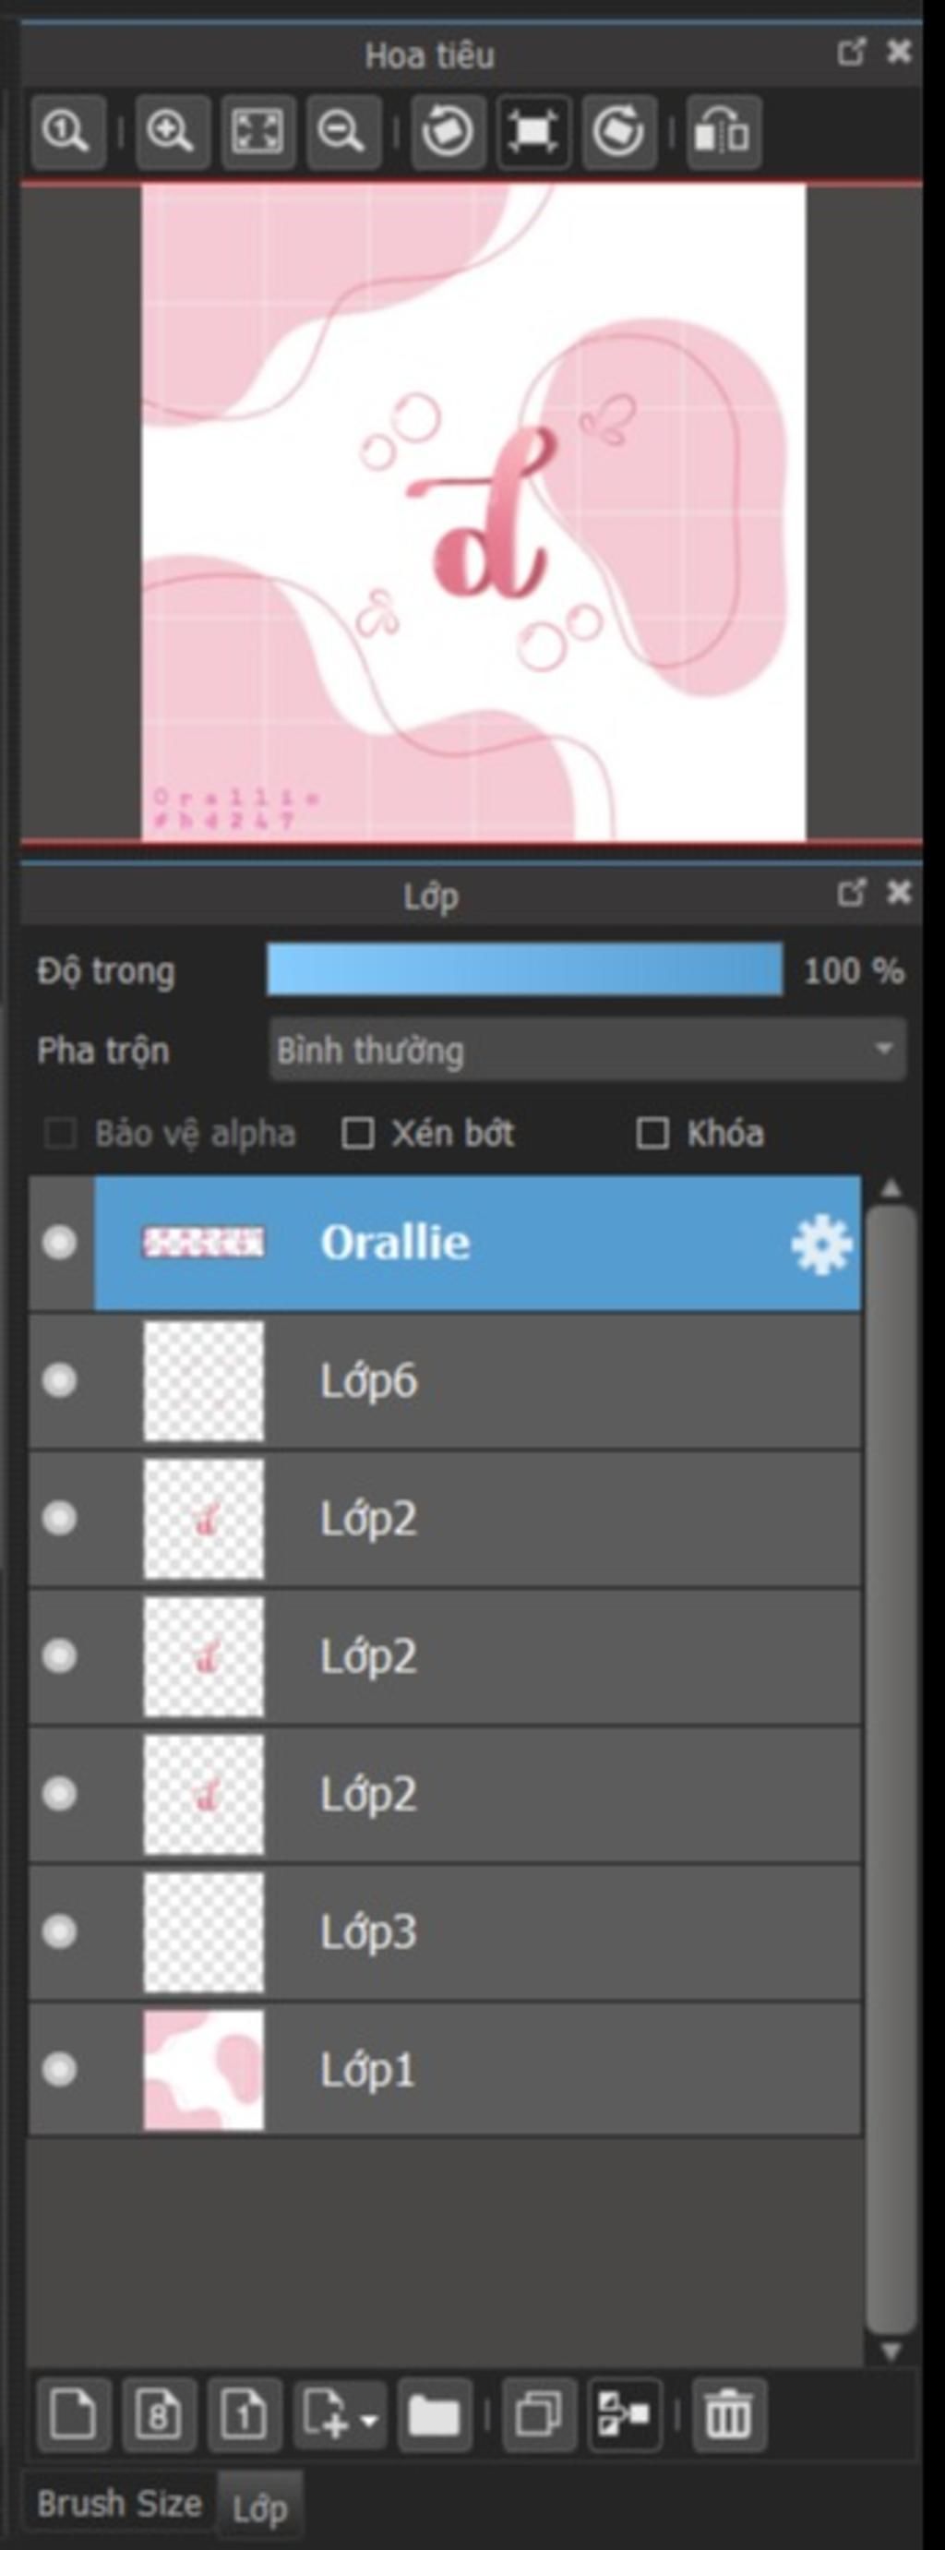The image size is (945, 2550).
Task: Delete the selected layer with trash icon
Action: click(728, 2414)
